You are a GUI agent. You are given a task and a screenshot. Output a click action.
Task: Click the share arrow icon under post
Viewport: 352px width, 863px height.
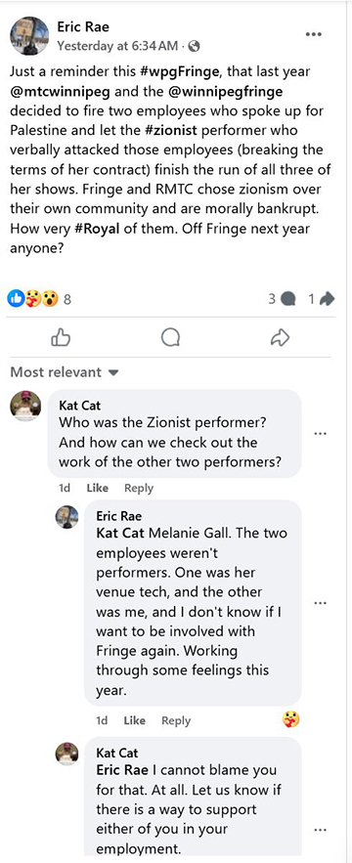(x=281, y=338)
